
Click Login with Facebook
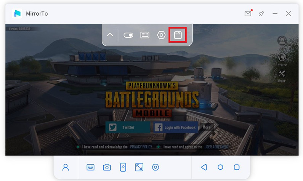click(176, 127)
